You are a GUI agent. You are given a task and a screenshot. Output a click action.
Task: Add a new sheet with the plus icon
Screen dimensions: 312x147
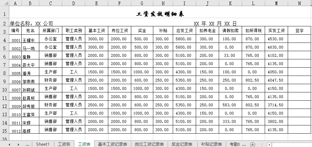[253, 144]
